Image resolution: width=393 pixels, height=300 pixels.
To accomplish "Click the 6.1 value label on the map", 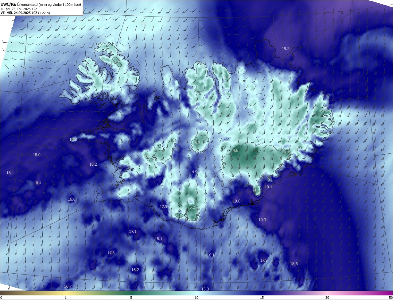I will tap(286, 152).
